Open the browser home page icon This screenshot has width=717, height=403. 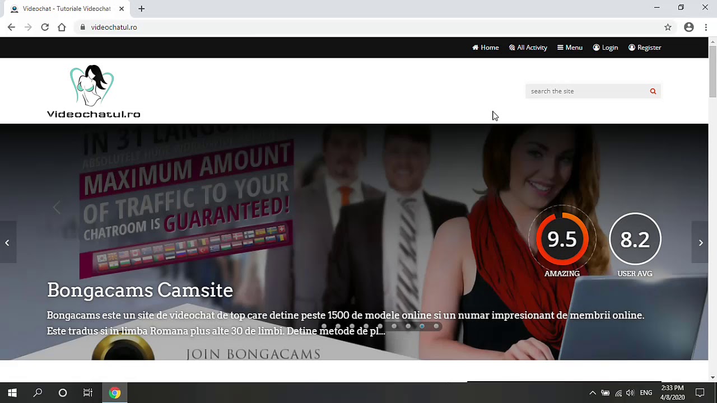click(62, 27)
